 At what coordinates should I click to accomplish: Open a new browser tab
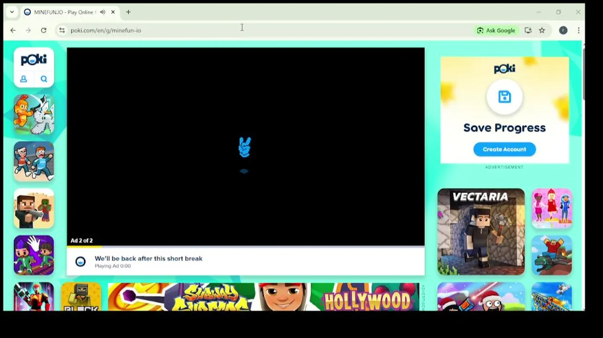(128, 12)
